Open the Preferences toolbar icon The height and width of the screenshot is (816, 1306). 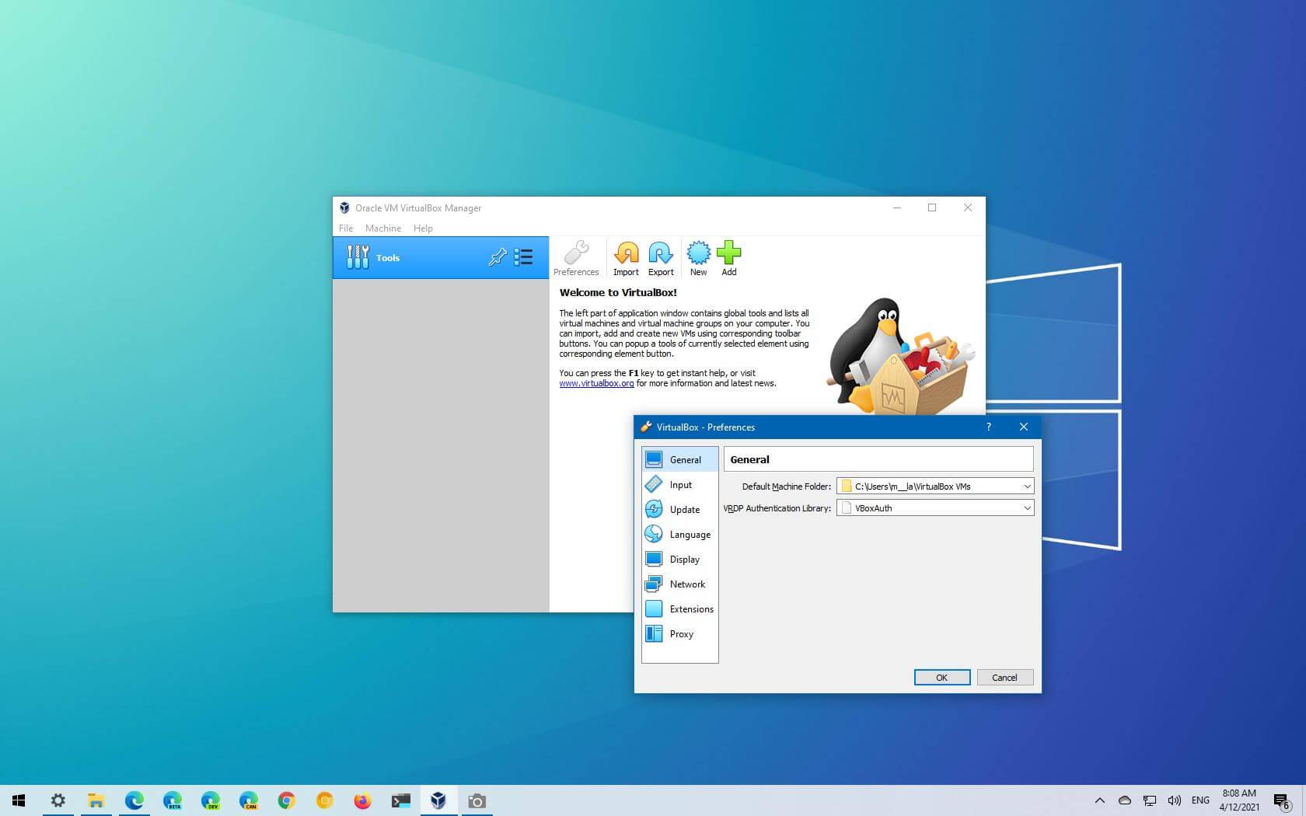pyautogui.click(x=576, y=257)
